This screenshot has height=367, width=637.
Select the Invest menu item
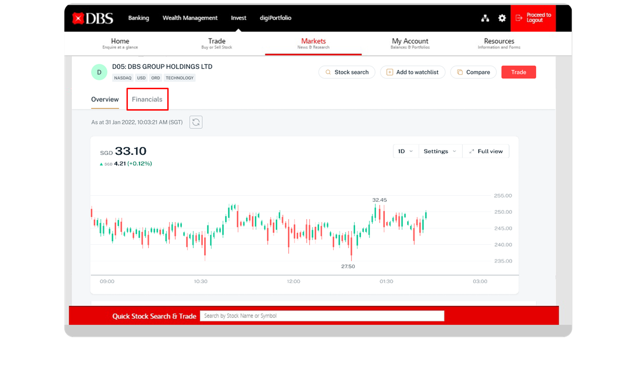tap(238, 18)
